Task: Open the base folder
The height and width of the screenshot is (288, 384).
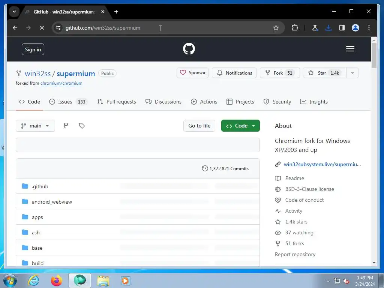Action: point(37,248)
